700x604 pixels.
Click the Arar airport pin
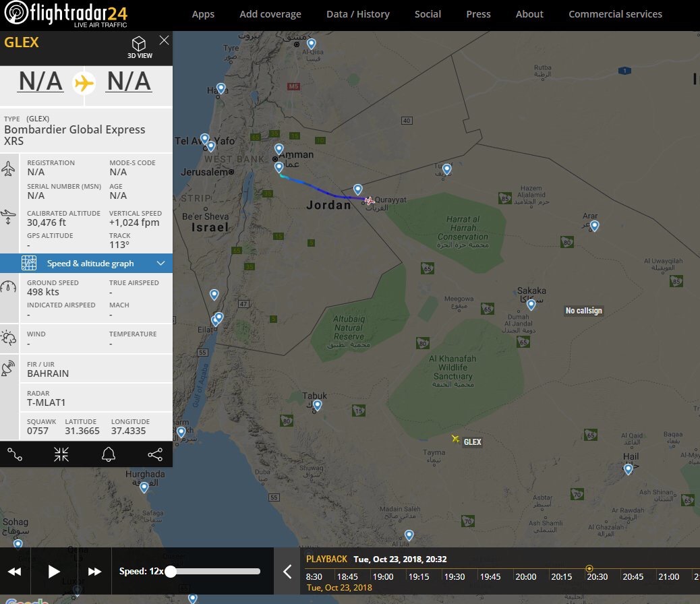(x=594, y=226)
